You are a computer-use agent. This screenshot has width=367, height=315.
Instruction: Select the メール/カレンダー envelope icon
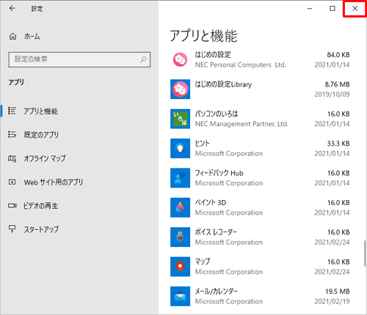(181, 296)
